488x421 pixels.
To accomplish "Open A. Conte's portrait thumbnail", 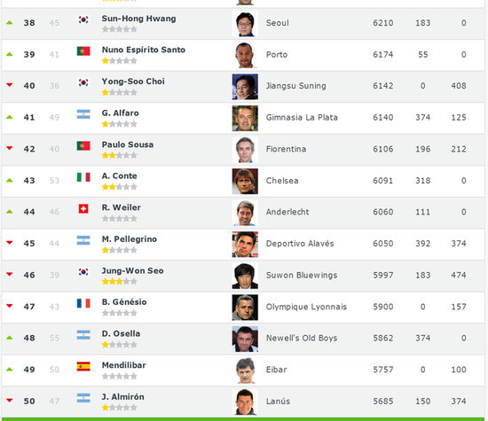I will click(x=245, y=182).
